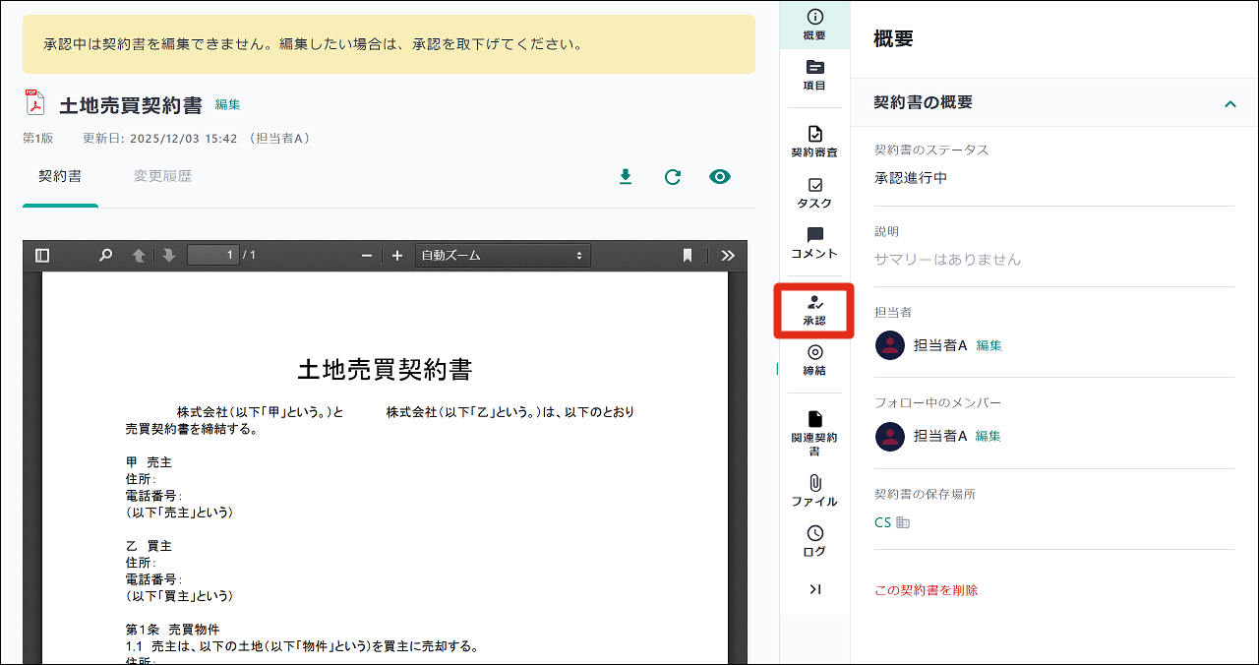Image resolution: width=1259 pixels, height=665 pixels.
Task: Click the PDF viewer bookmark icon
Action: point(688,256)
